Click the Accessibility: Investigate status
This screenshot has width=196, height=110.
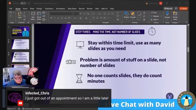click(x=31, y=109)
